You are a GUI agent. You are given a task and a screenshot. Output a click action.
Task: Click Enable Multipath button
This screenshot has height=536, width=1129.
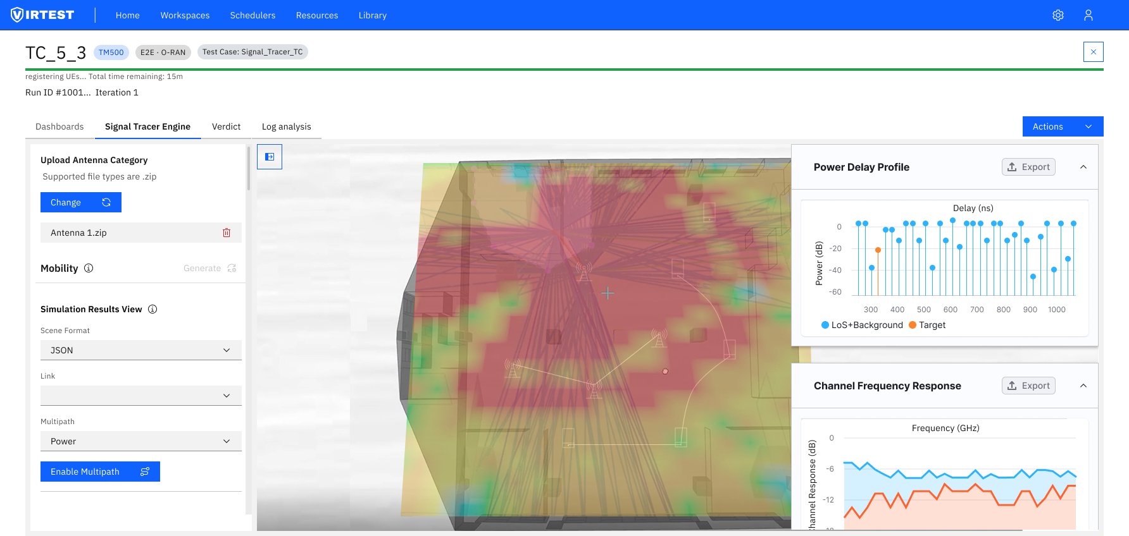[100, 472]
